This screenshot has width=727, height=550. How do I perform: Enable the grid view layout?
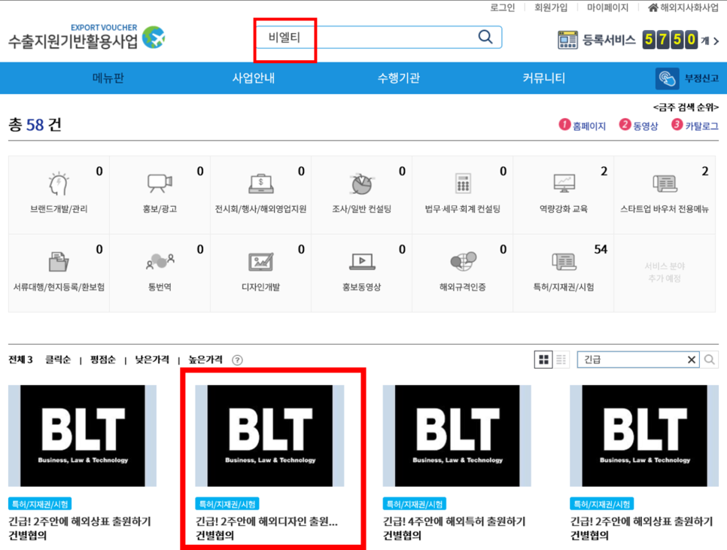(x=543, y=360)
